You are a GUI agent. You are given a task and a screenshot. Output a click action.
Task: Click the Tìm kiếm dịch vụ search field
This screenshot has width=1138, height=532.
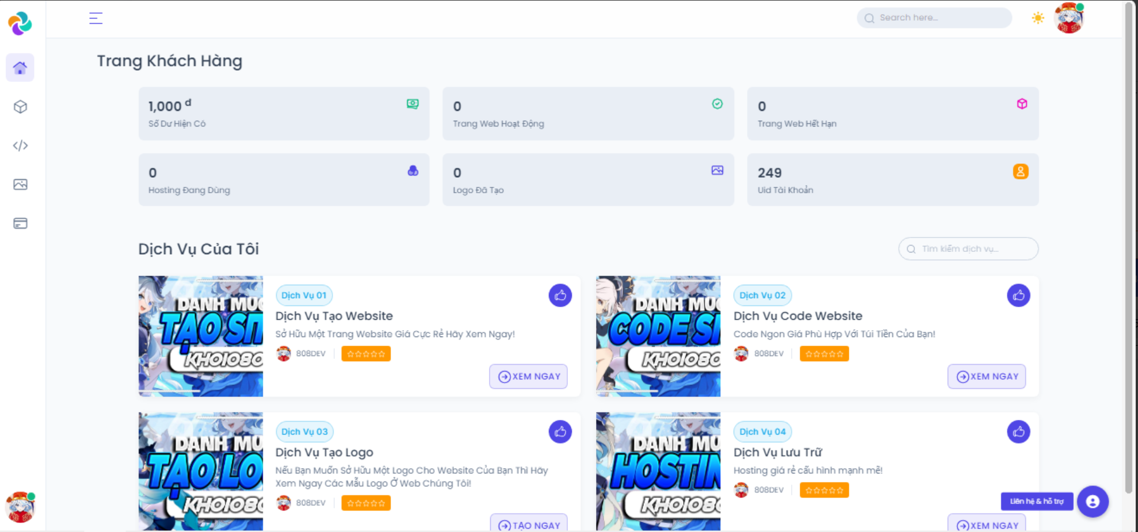coord(968,248)
